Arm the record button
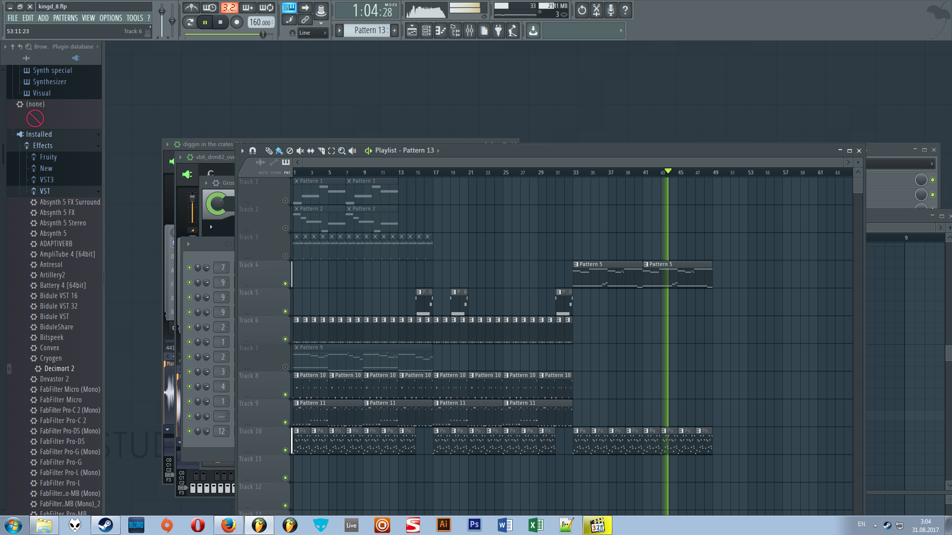This screenshot has height=535, width=952. (237, 22)
